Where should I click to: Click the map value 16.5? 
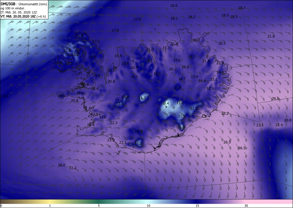tap(59, 62)
